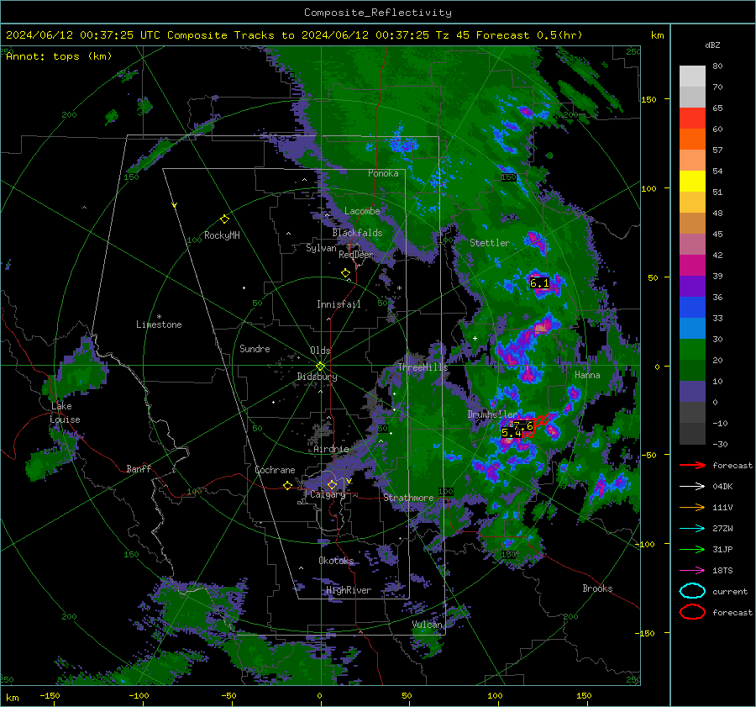Click the RockyMH label on map
The height and width of the screenshot is (707, 756).
click(222, 235)
